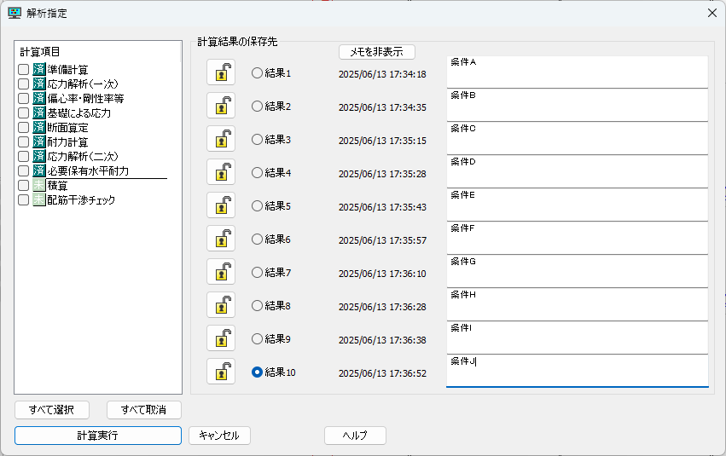Click the 条件F memo text box
726x456 pixels.
pyautogui.click(x=577, y=238)
